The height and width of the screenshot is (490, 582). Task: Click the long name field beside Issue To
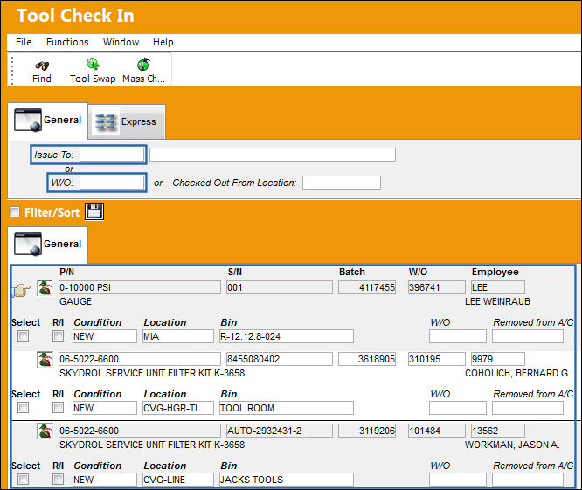(273, 155)
